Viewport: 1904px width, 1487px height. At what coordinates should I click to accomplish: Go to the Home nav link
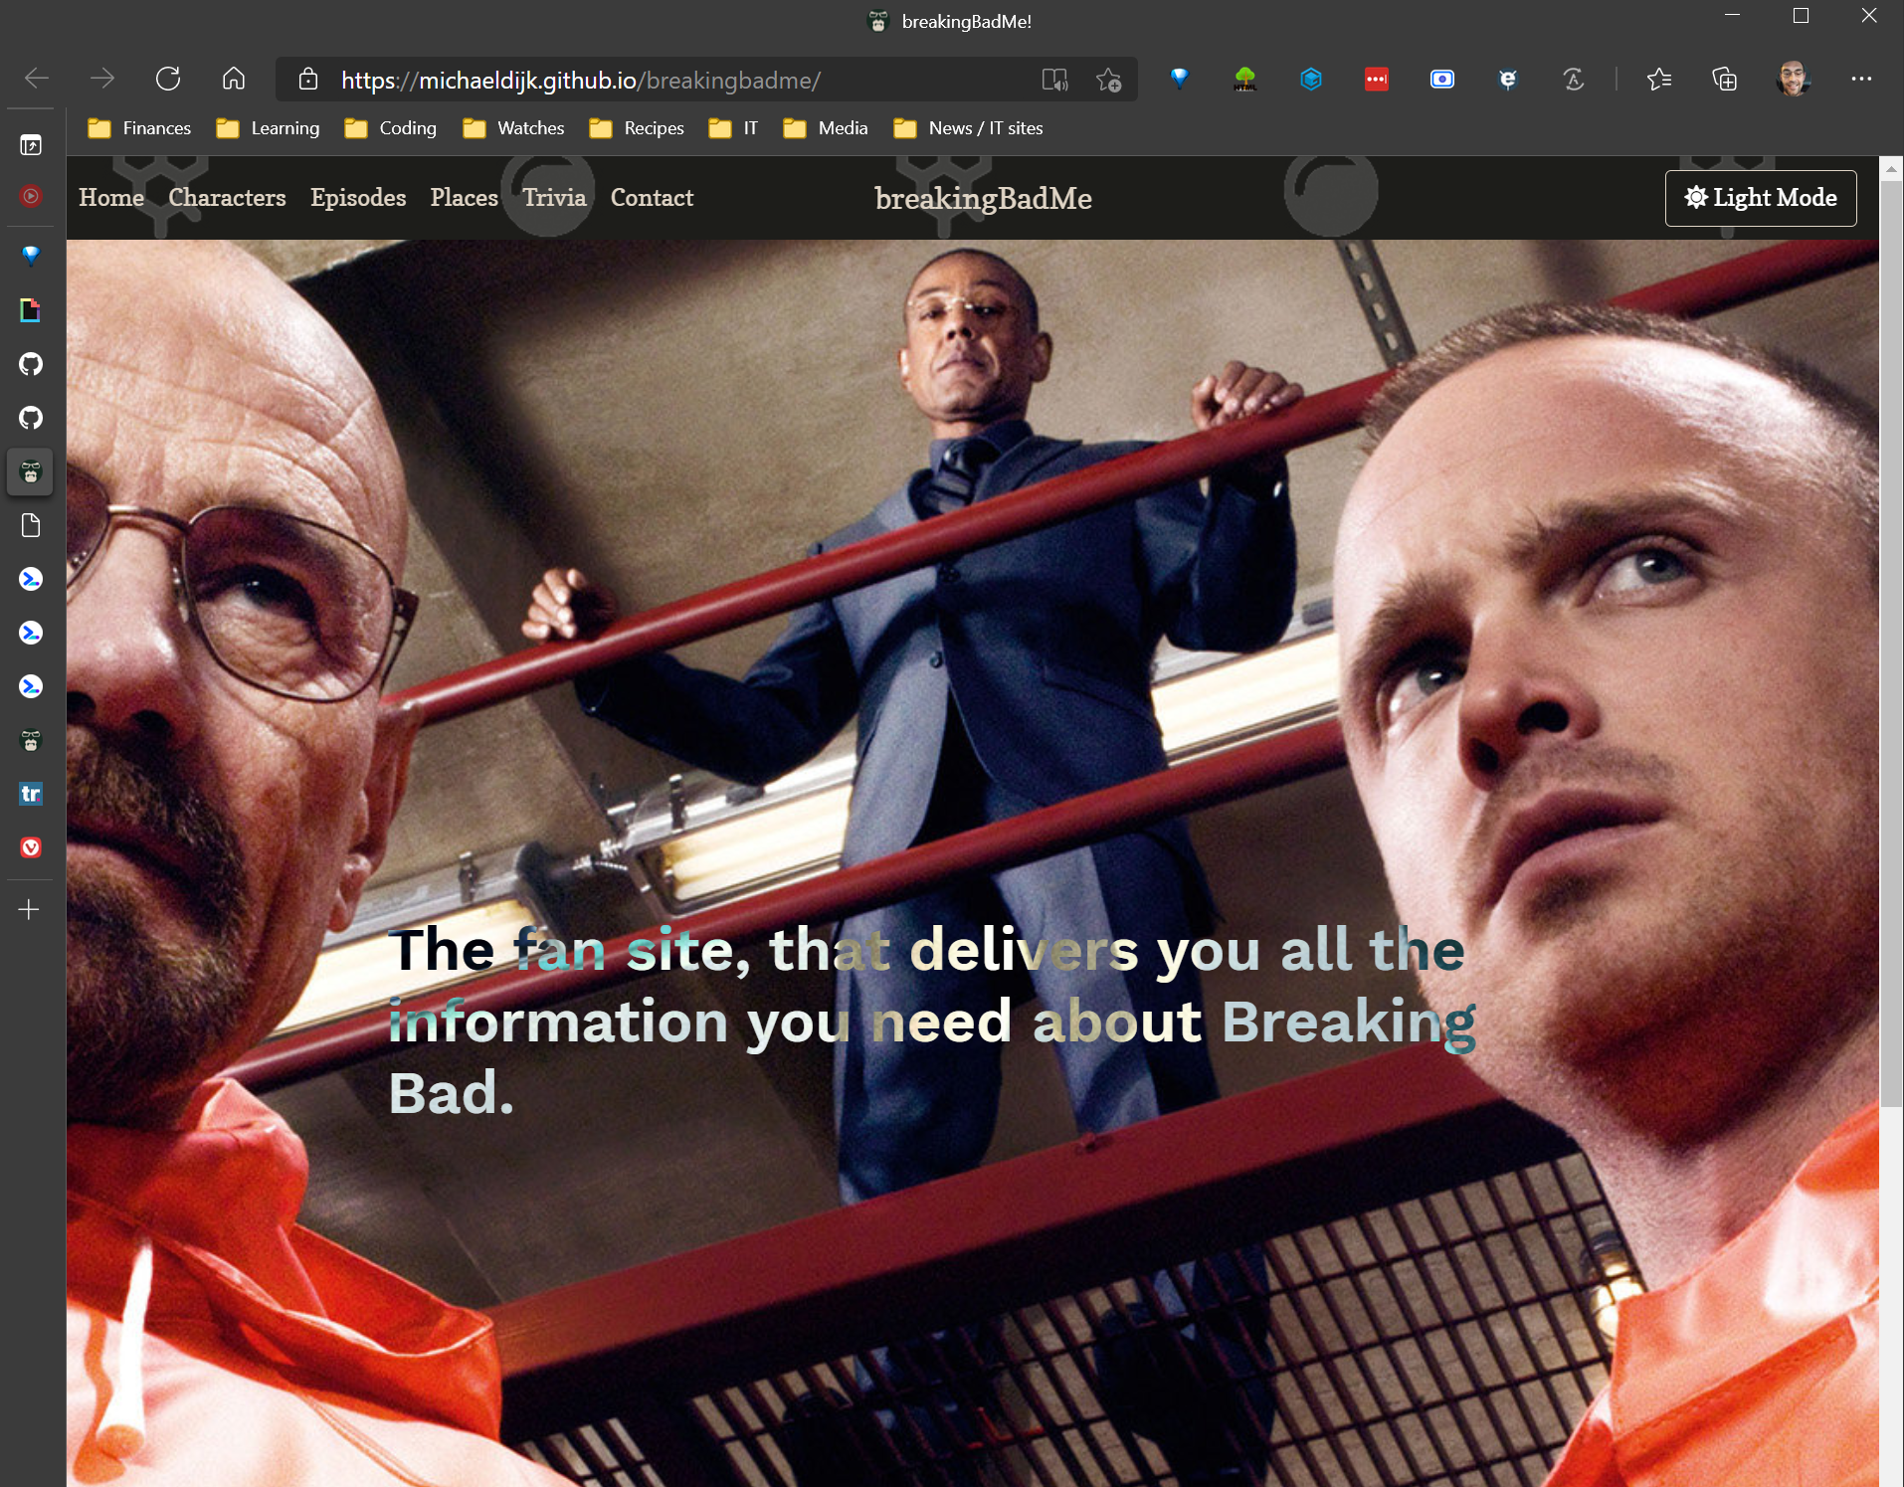111,198
